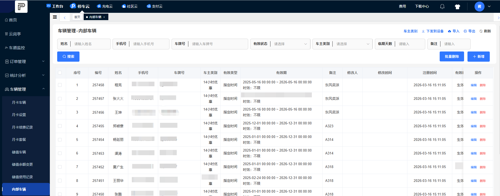Open the notification bell icon
The width and height of the screenshot is (500, 196).
pyautogui.click(x=442, y=7)
